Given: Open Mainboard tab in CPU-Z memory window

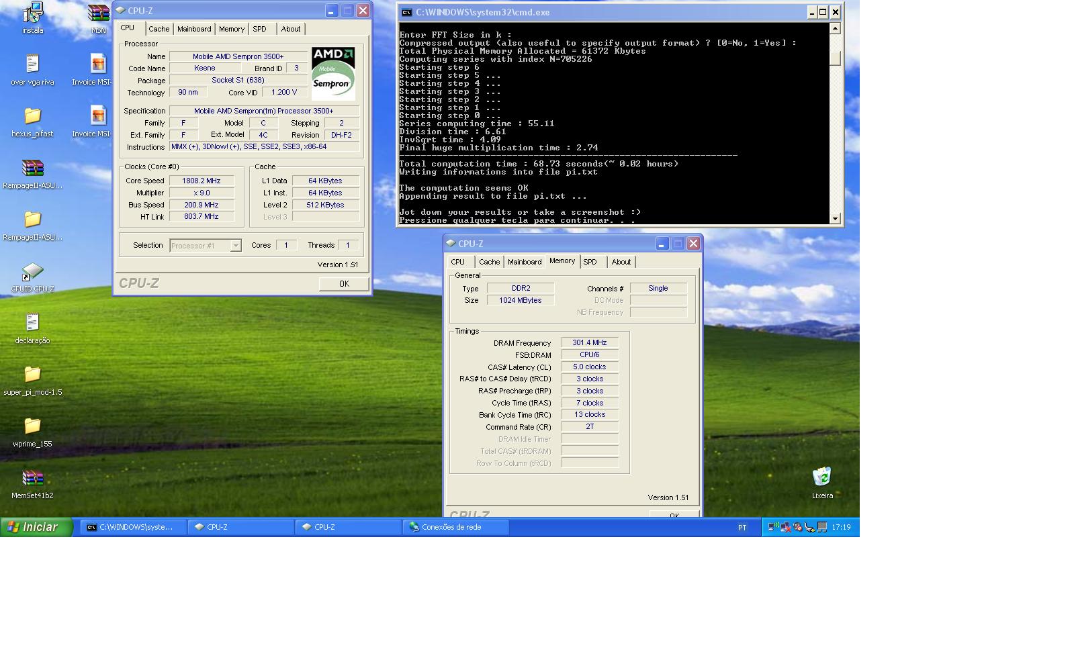Looking at the screenshot, I should [525, 262].
